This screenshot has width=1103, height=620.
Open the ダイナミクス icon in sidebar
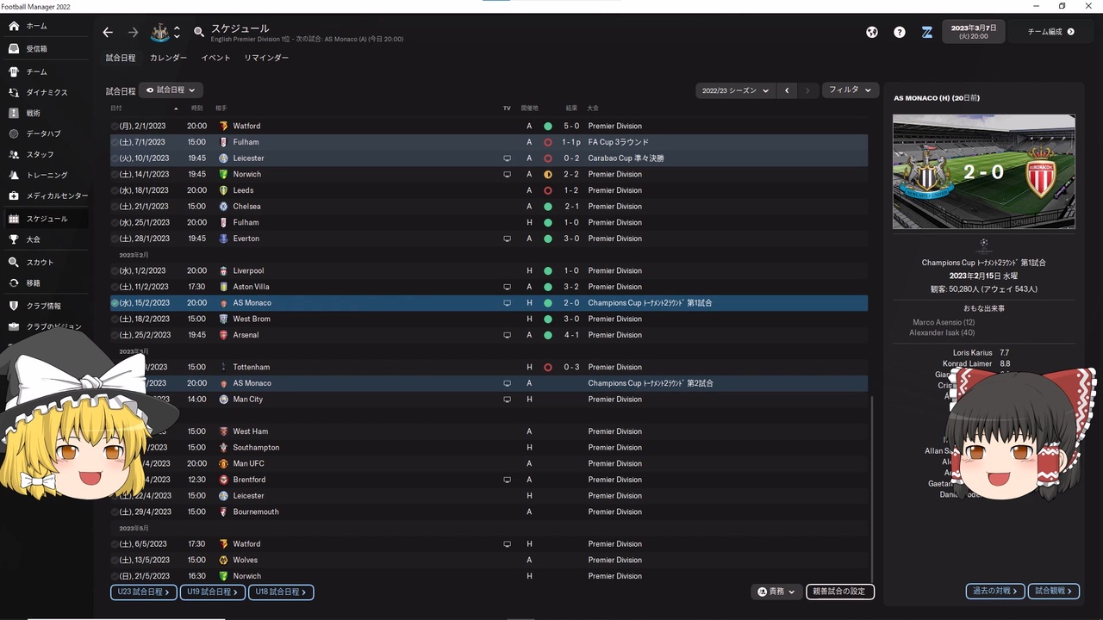(14, 92)
